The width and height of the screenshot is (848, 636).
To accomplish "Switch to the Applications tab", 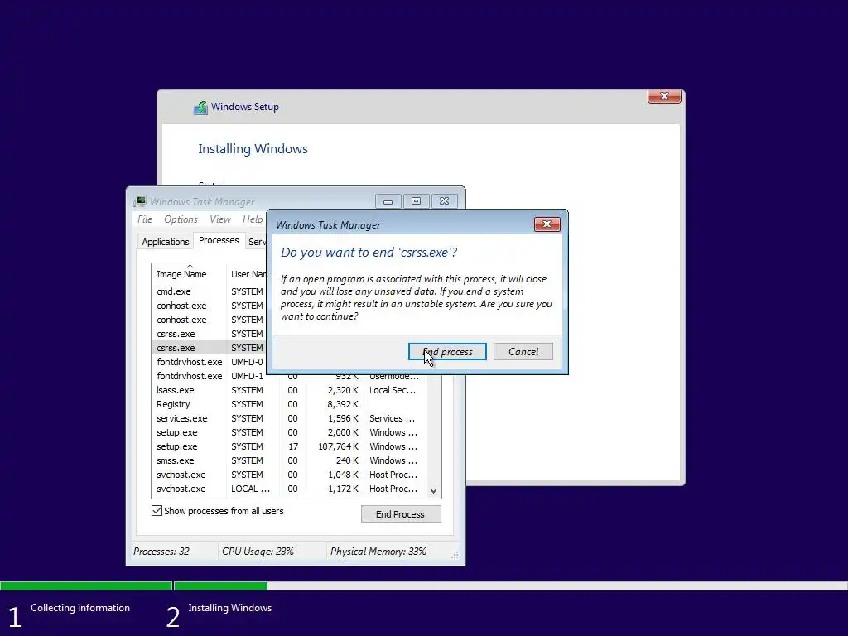I will tap(166, 242).
